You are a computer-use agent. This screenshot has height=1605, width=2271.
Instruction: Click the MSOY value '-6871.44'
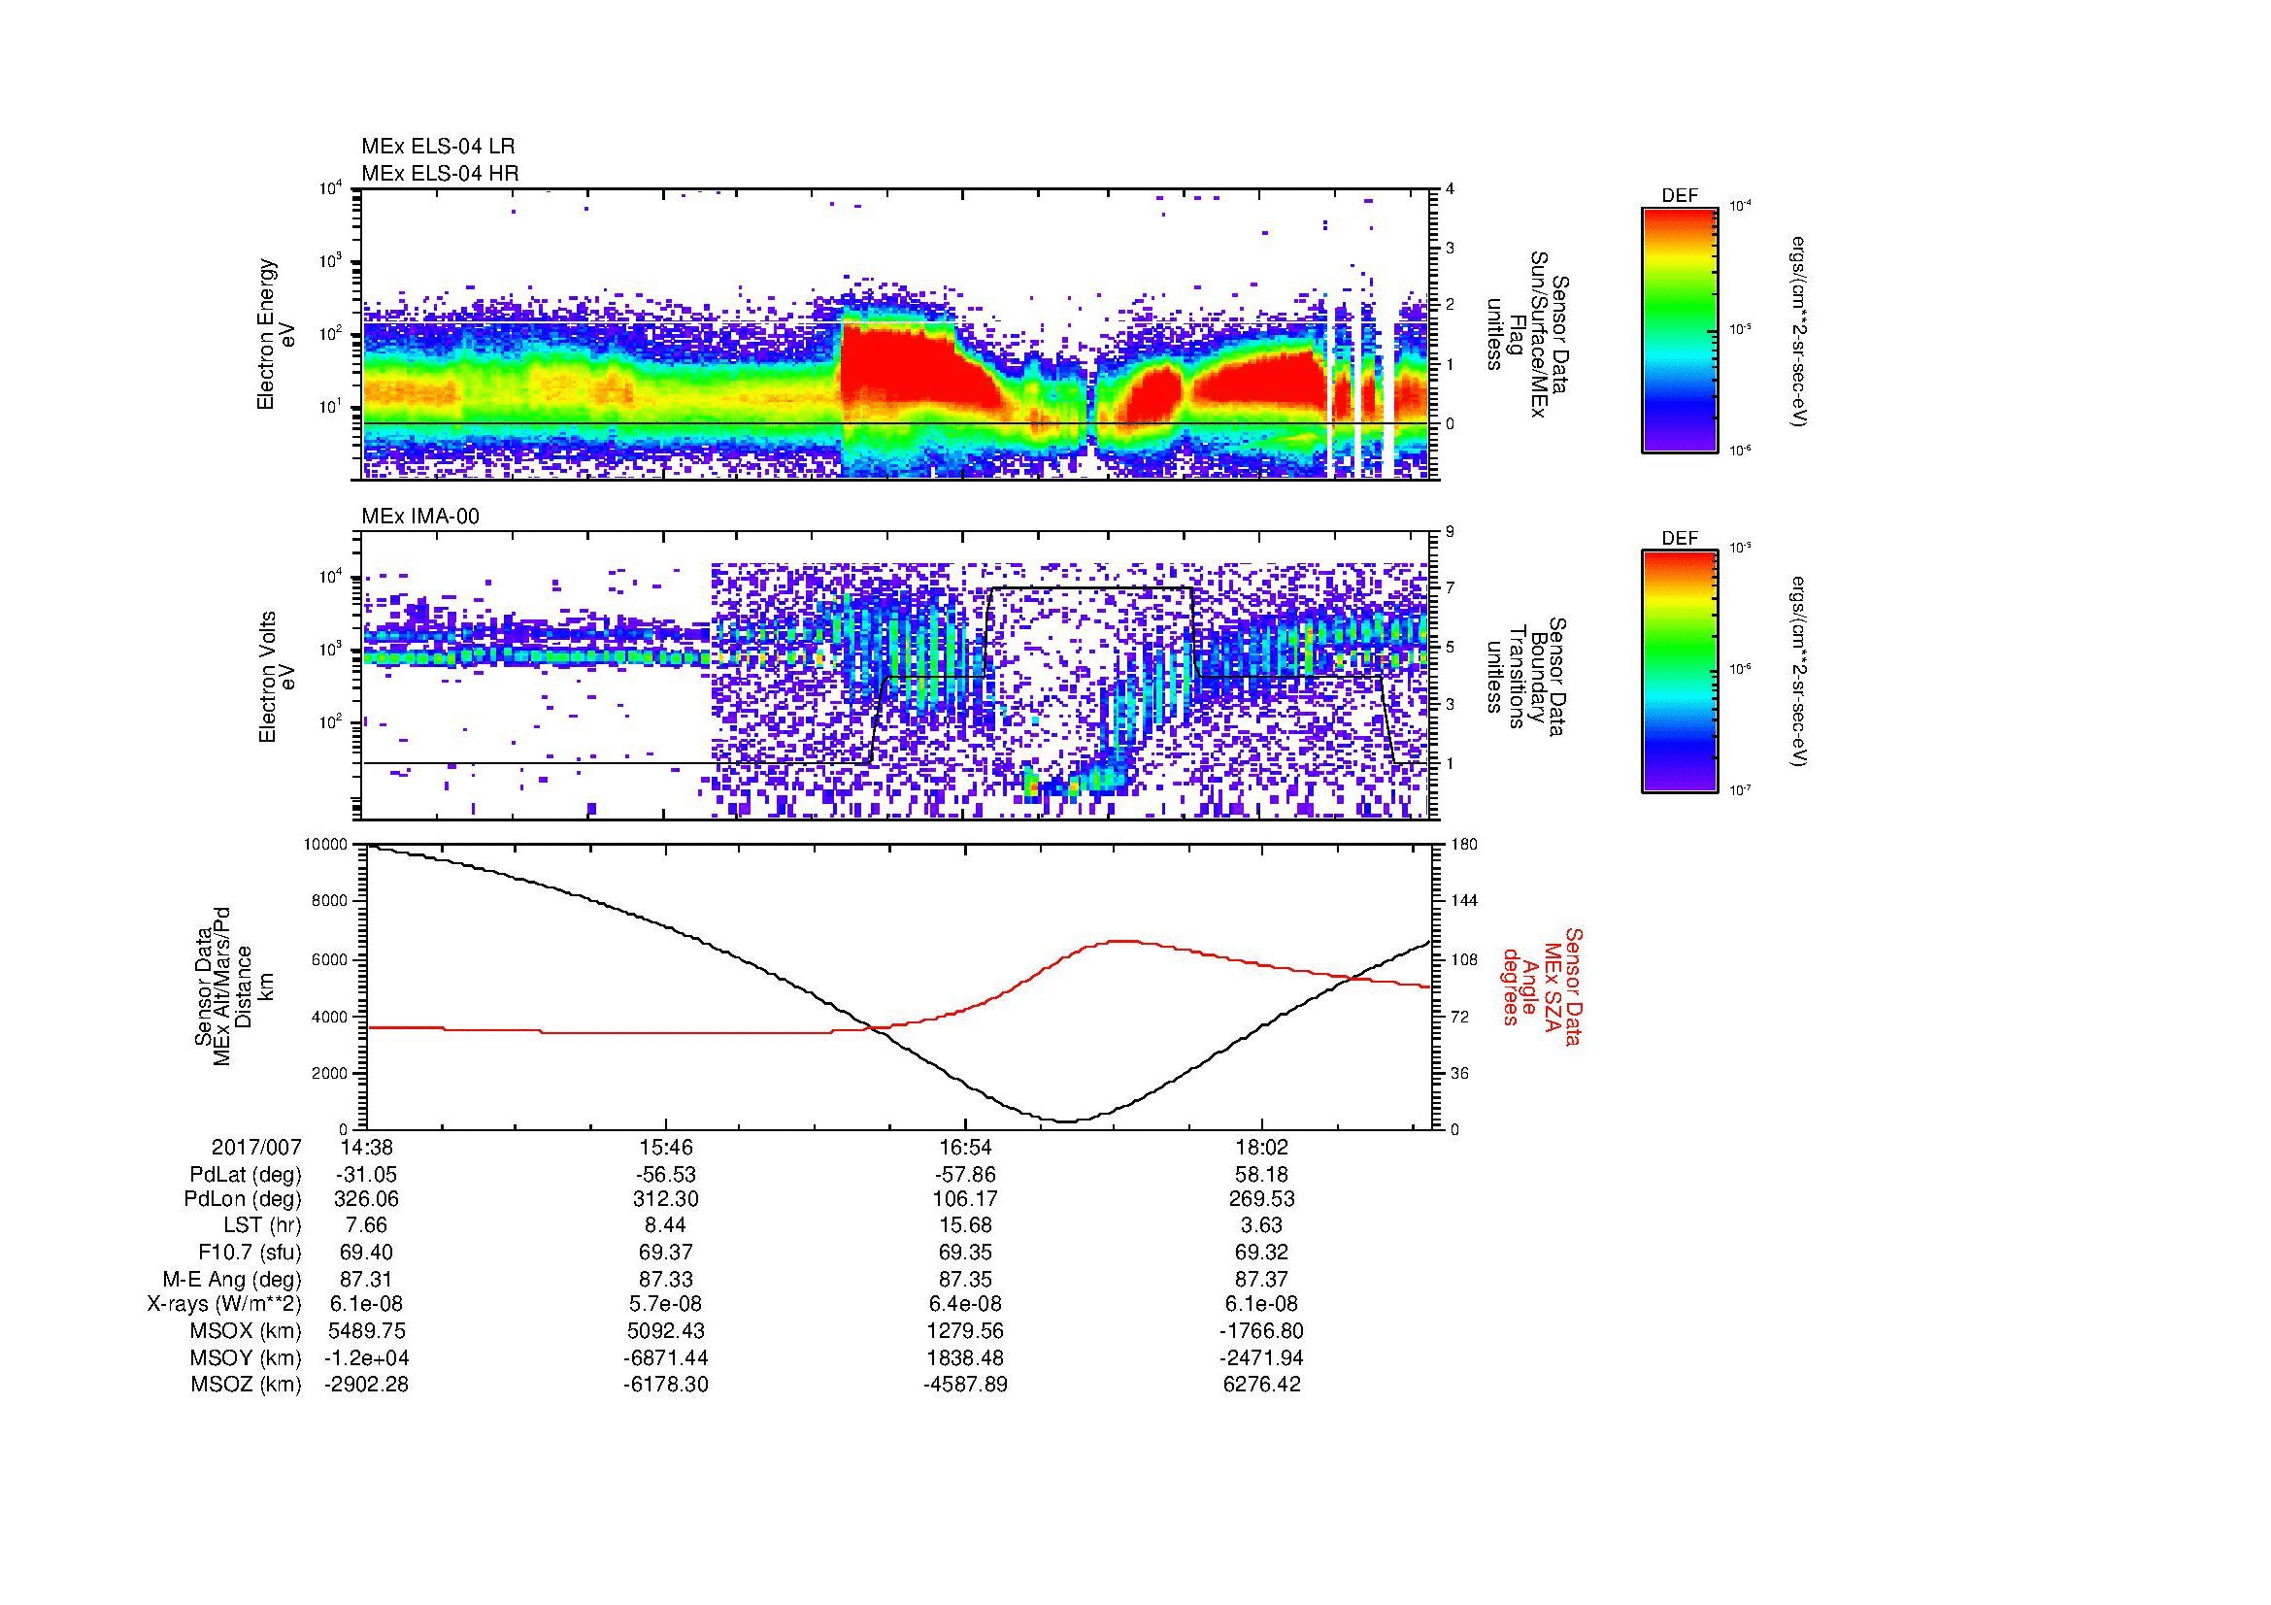click(666, 1357)
